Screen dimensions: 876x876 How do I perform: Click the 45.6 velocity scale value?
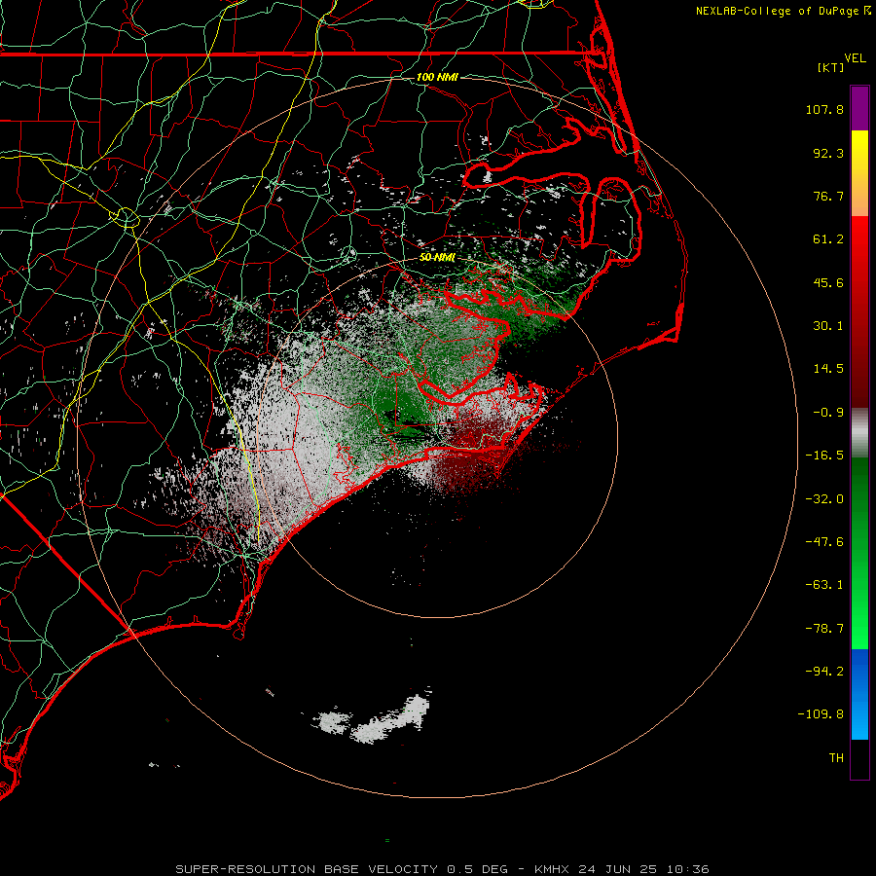point(828,282)
